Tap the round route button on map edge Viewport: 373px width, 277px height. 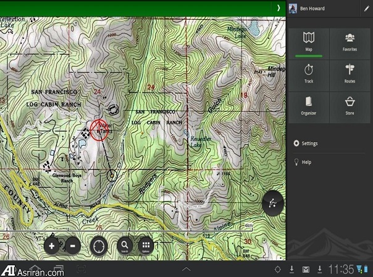272,203
